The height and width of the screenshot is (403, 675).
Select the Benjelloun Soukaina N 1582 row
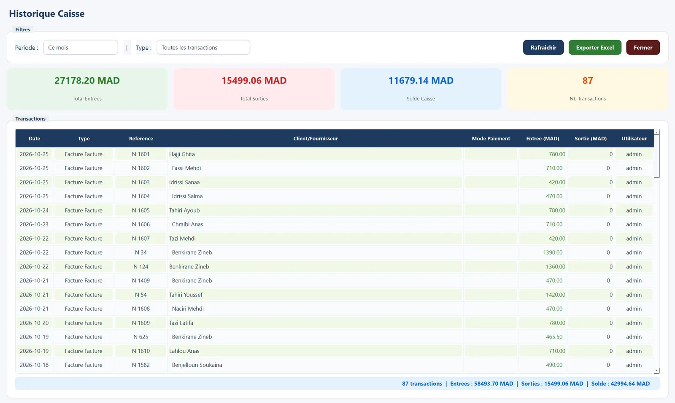pyautogui.click(x=335, y=365)
